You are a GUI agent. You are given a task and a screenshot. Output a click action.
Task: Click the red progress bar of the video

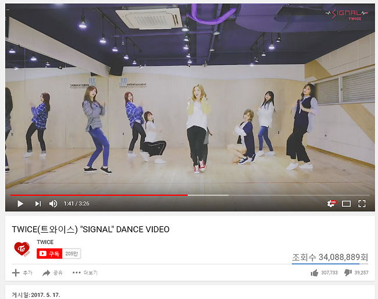pos(99,195)
